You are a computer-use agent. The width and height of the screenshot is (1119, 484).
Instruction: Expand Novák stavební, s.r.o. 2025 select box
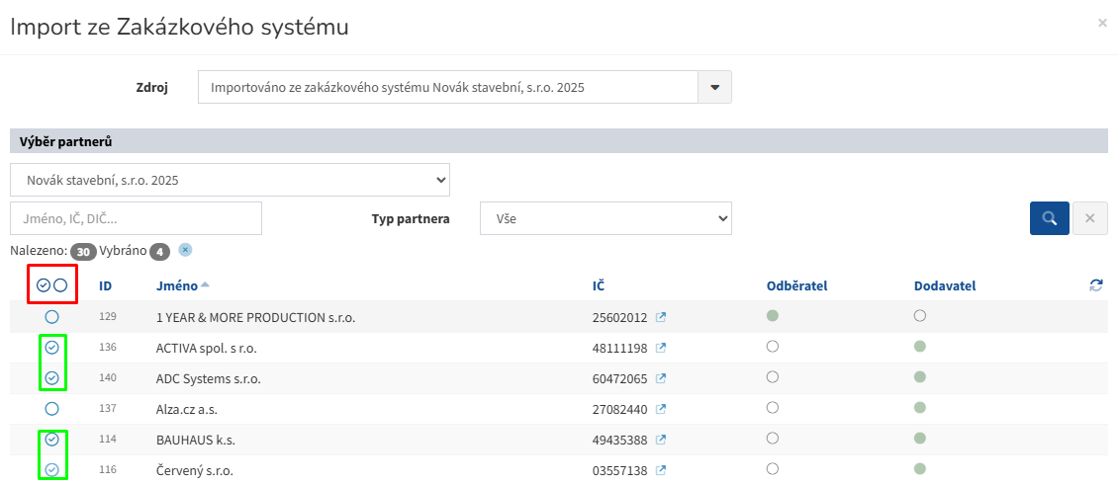230,181
